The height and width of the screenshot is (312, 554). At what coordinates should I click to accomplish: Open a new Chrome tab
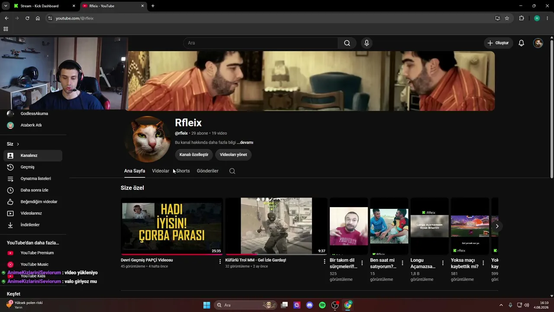click(x=153, y=6)
